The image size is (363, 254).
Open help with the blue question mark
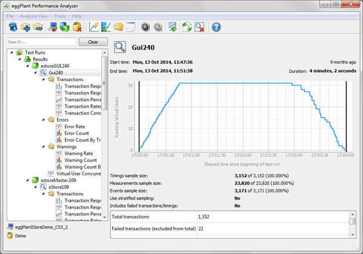click(x=216, y=27)
